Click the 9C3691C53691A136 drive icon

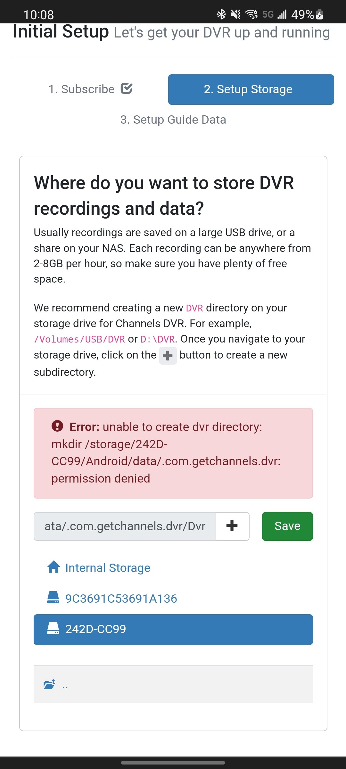[x=53, y=598]
